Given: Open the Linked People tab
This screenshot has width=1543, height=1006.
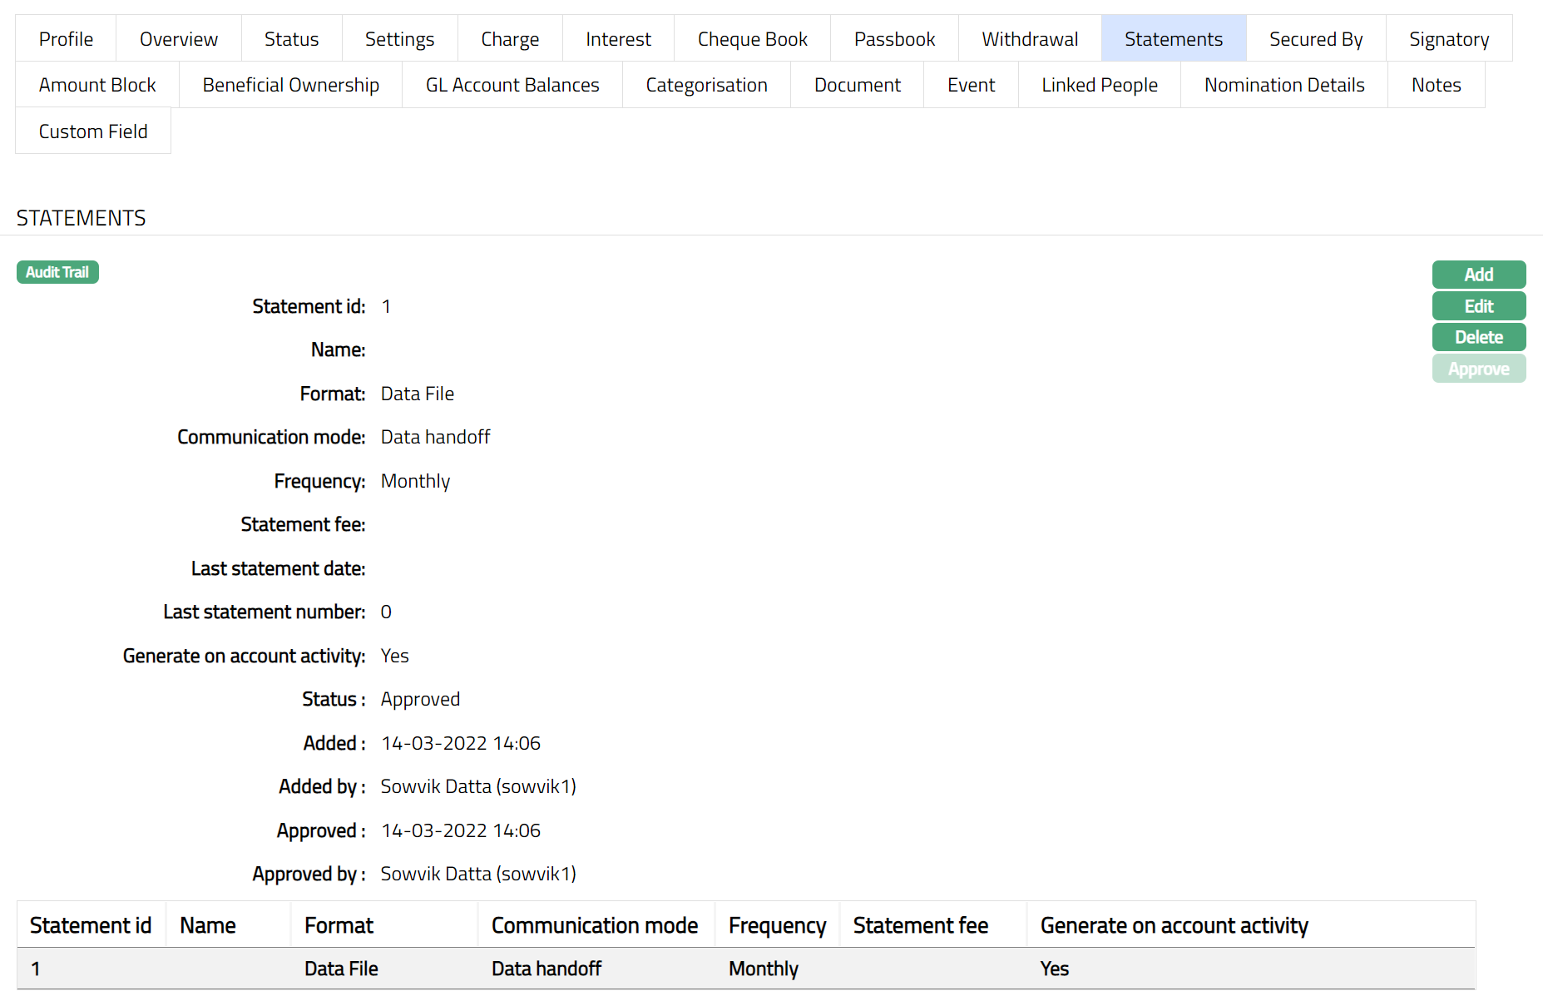Looking at the screenshot, I should tap(1099, 85).
